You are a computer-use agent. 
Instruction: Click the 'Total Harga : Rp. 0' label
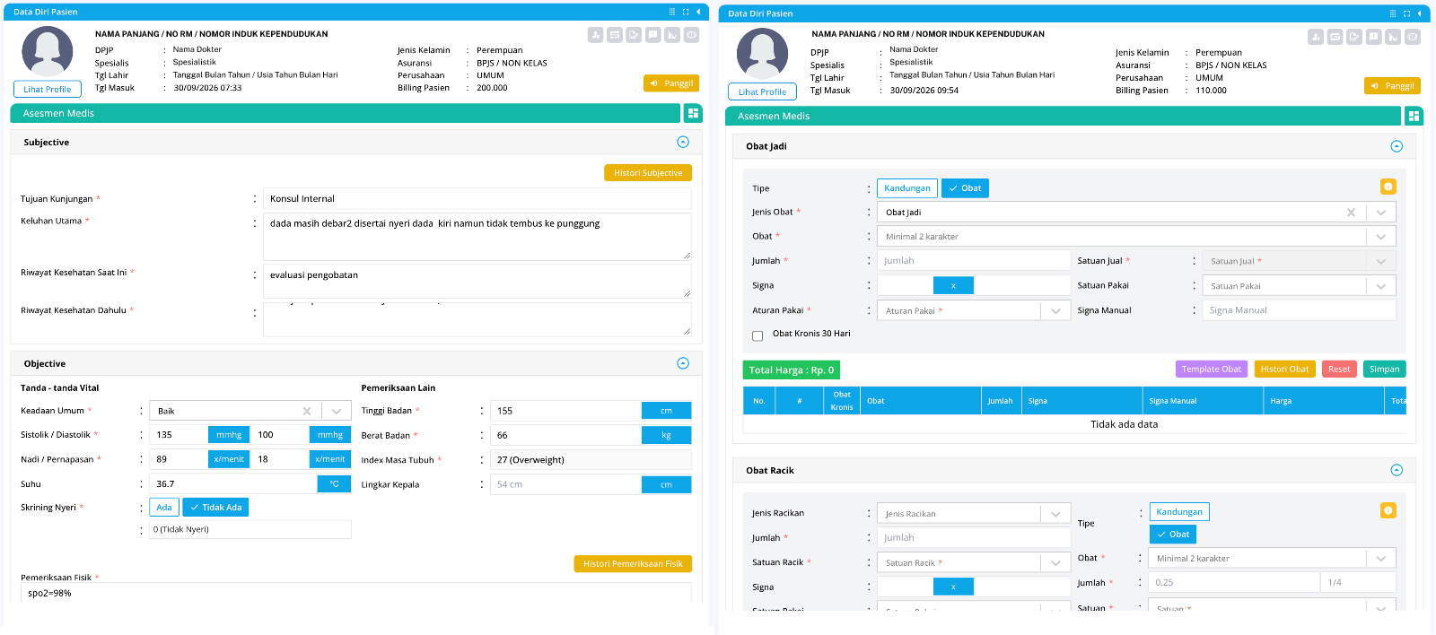(x=792, y=370)
